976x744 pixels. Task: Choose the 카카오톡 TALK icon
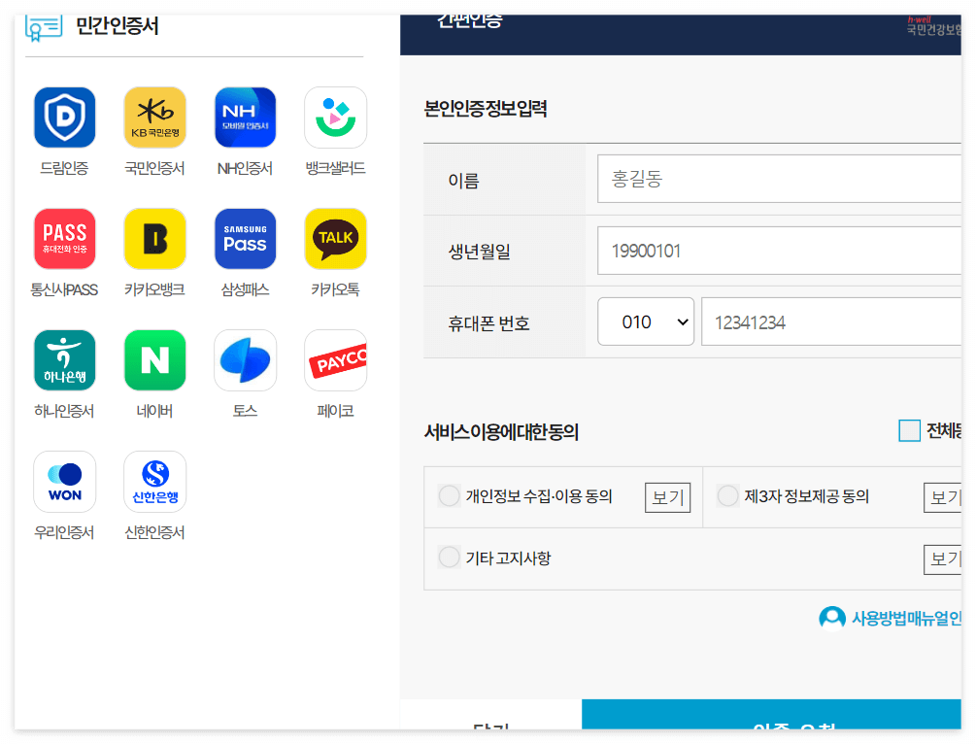pyautogui.click(x=335, y=239)
